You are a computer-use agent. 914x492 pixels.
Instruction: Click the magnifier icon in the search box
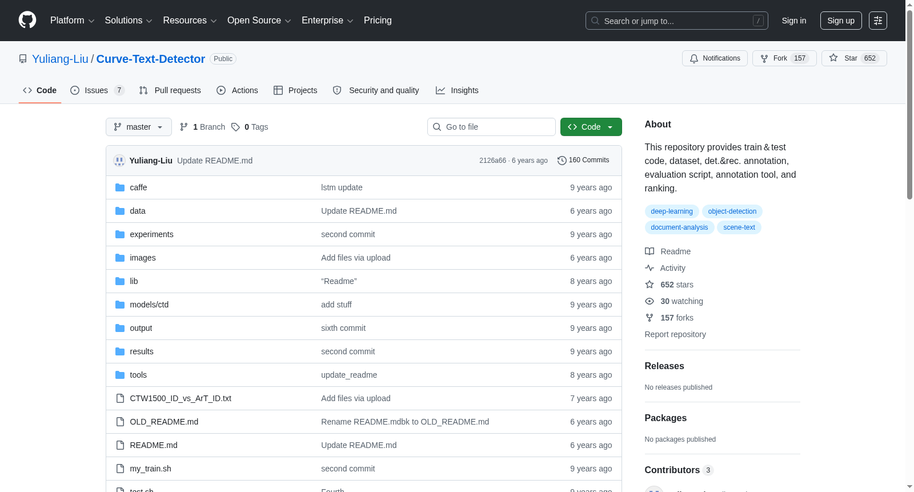pyautogui.click(x=595, y=21)
